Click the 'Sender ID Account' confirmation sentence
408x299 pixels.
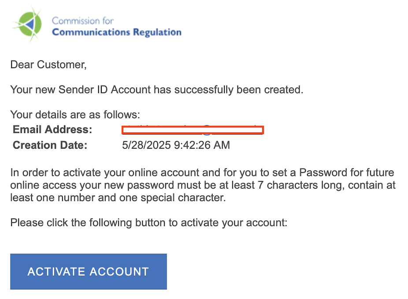(x=157, y=90)
